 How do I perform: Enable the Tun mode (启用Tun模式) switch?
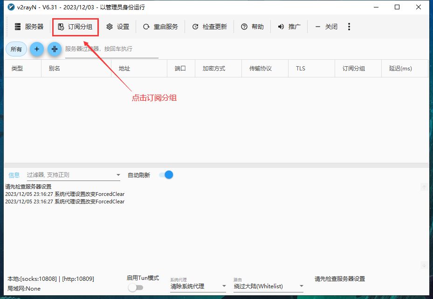click(135, 287)
